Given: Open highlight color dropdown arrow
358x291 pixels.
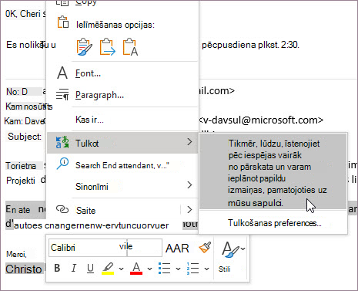Looking at the screenshot, I should tap(122, 269).
